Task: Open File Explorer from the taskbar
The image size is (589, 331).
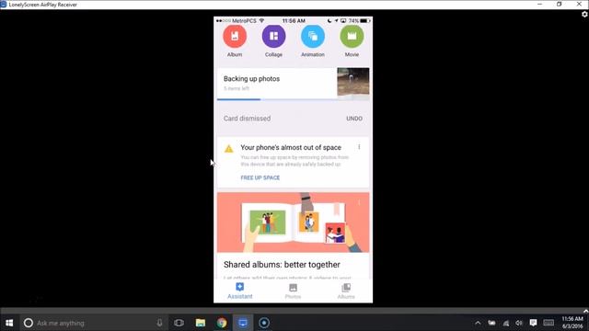Action: (x=201, y=323)
